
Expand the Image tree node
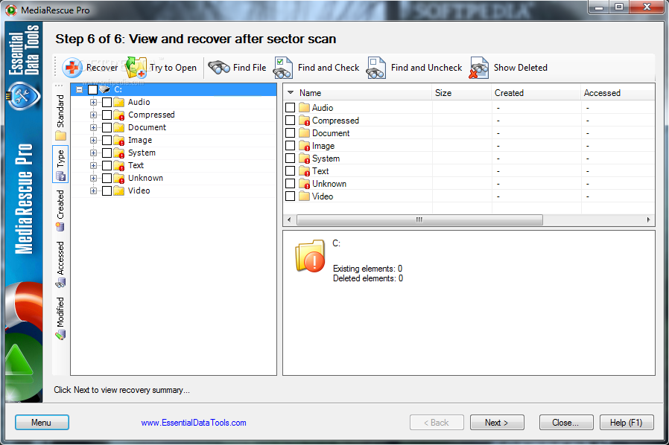(93, 140)
